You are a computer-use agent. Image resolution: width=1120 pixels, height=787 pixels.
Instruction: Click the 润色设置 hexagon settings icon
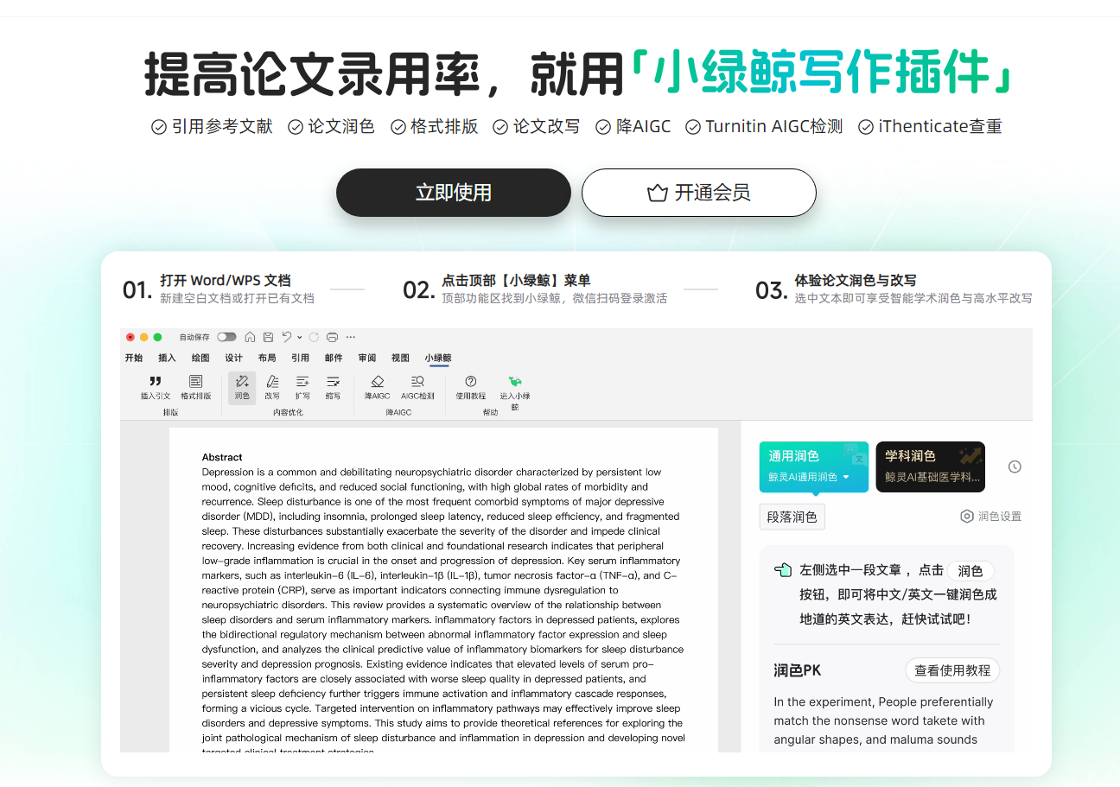(x=967, y=517)
